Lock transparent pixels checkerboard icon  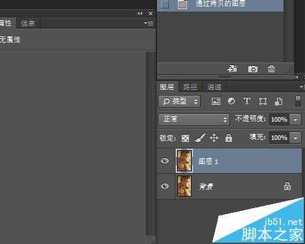185,138
